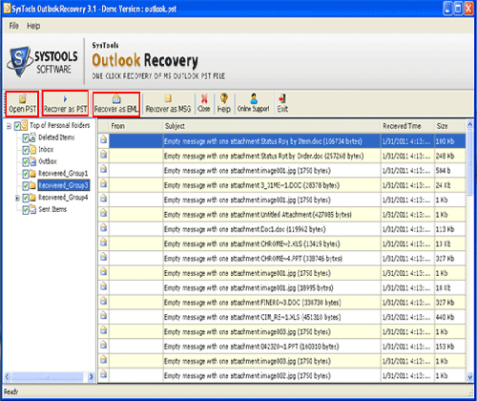477x401 pixels.
Task: Sort by the From column header
Action: 135,126
